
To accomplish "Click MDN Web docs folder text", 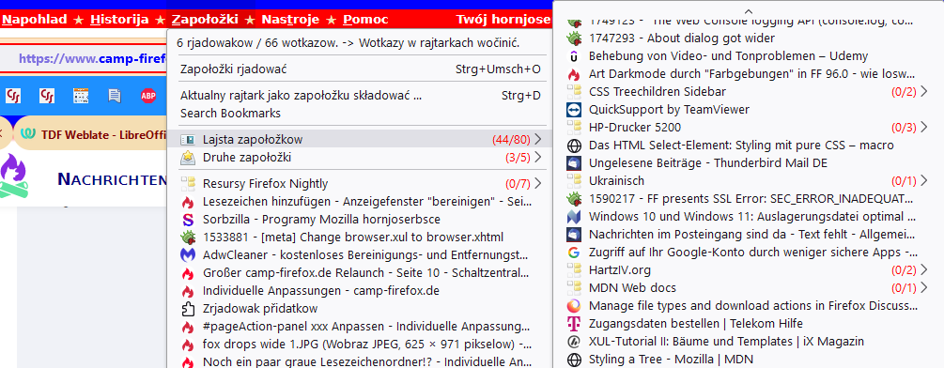I will click(632, 288).
